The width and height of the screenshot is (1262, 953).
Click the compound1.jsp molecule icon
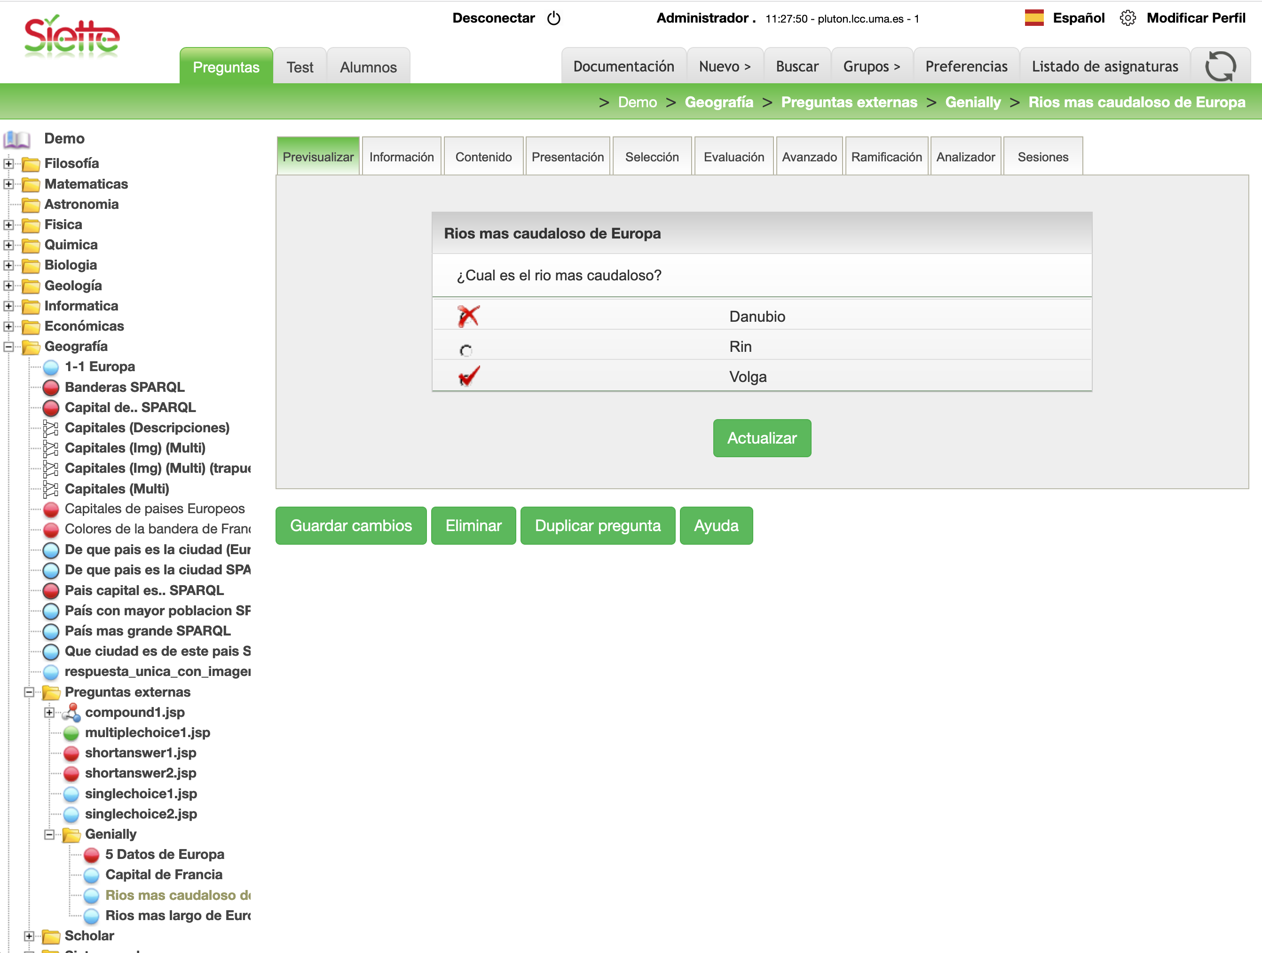click(x=71, y=712)
